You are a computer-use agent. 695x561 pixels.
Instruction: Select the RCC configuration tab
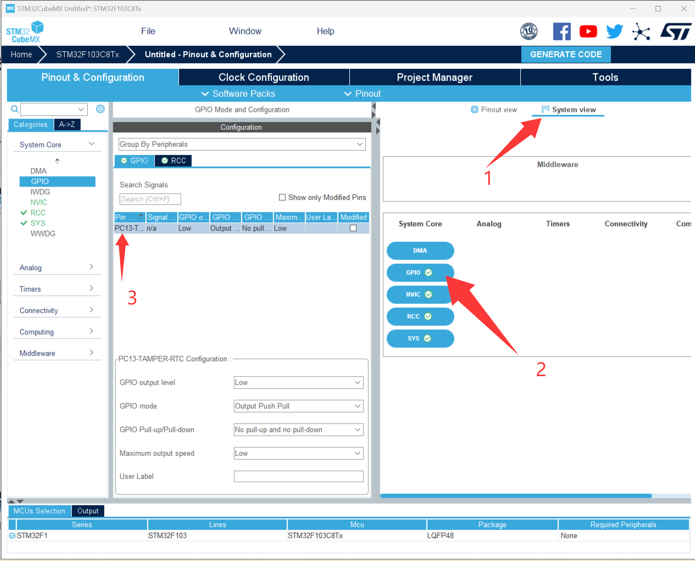point(173,161)
